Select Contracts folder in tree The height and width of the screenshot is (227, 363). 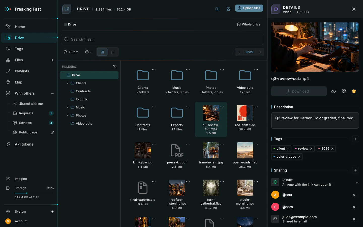click(x=89, y=91)
